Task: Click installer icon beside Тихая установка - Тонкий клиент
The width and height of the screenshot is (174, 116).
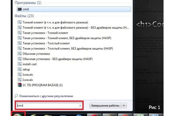Action: pos(20,33)
